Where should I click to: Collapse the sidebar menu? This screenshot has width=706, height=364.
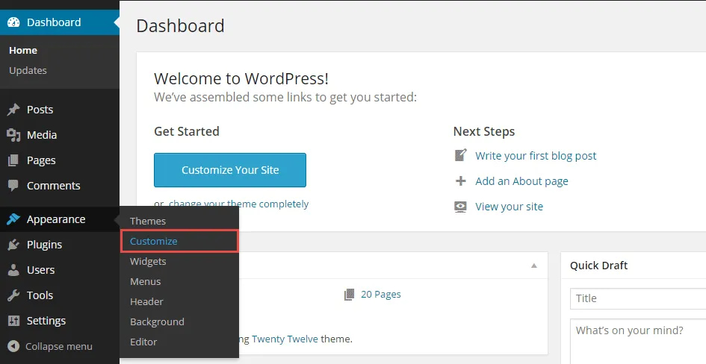[49, 346]
